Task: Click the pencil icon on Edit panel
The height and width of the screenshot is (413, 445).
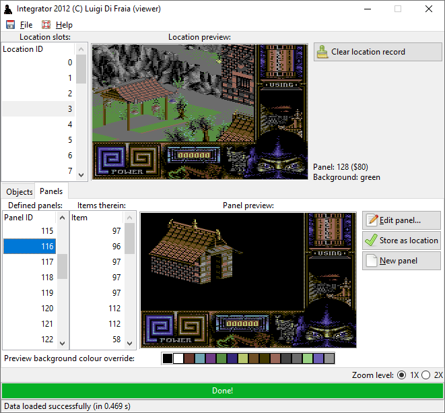Action: click(x=372, y=220)
